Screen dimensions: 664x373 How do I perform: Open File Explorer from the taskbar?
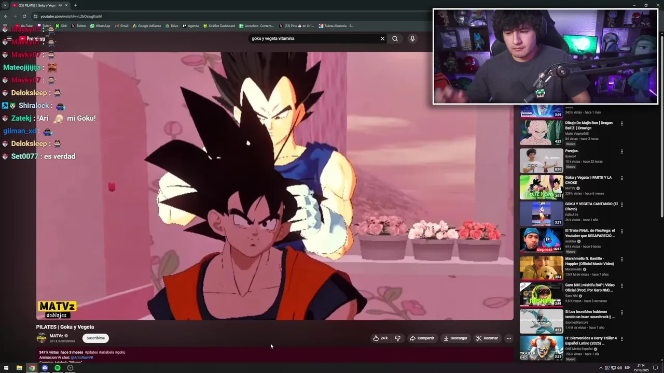point(19,368)
